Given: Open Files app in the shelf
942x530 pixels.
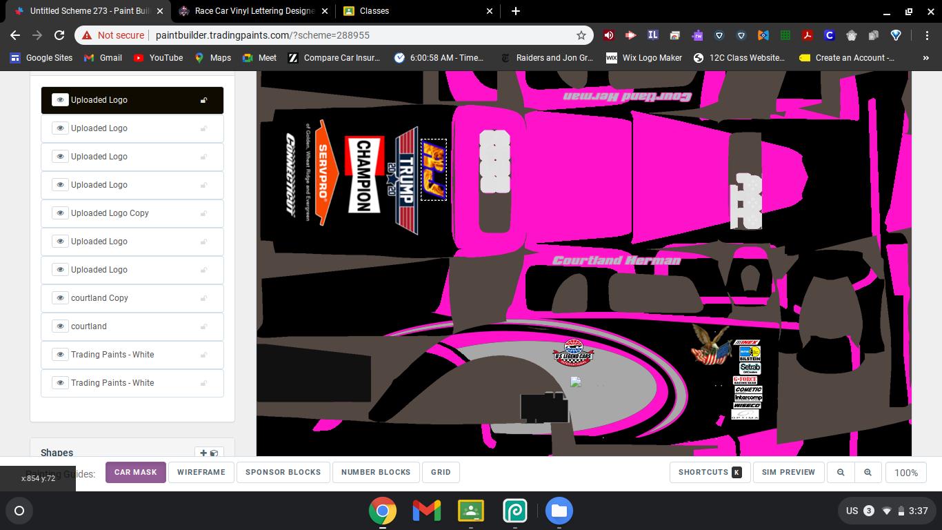Looking at the screenshot, I should click(x=559, y=511).
